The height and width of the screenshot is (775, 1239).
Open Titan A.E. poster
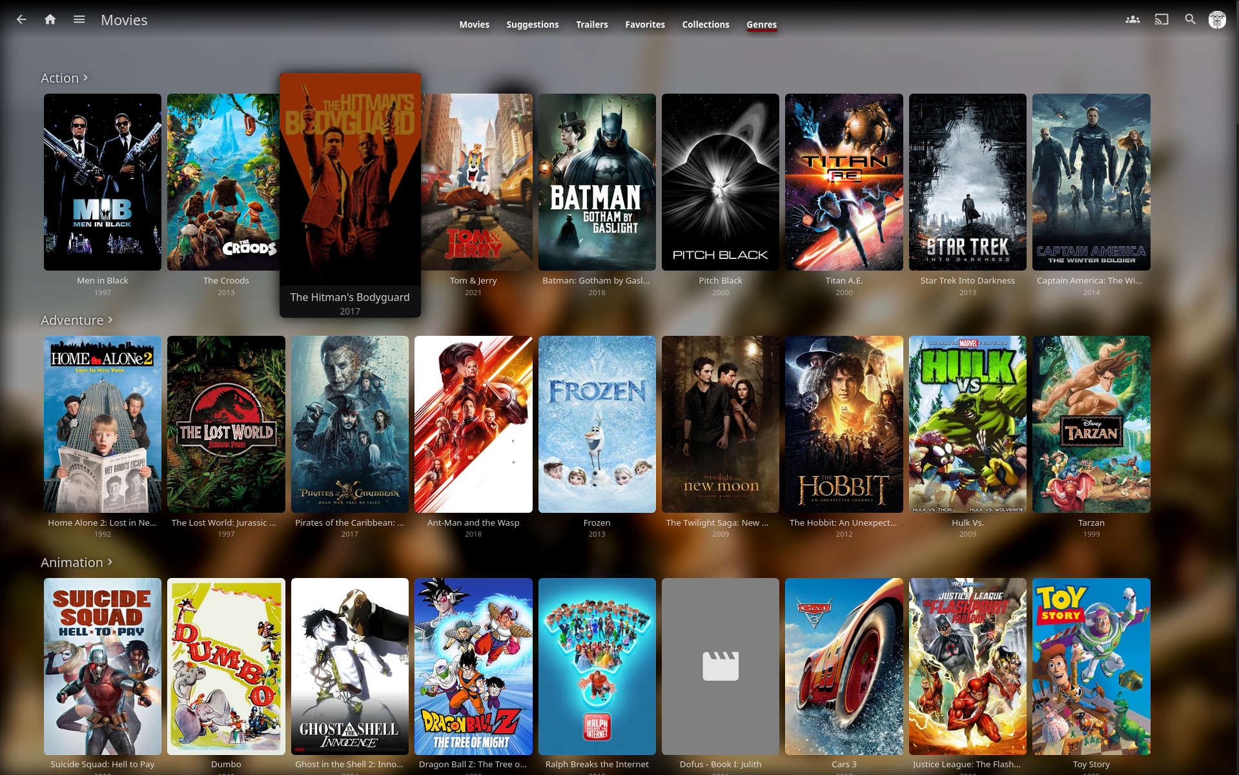coord(844,182)
